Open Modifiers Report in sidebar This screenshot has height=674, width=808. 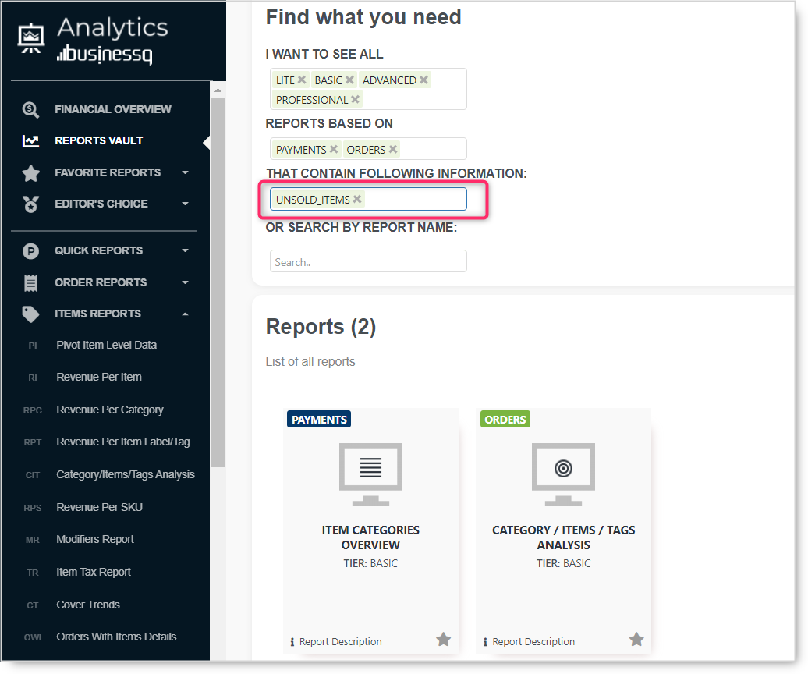95,540
